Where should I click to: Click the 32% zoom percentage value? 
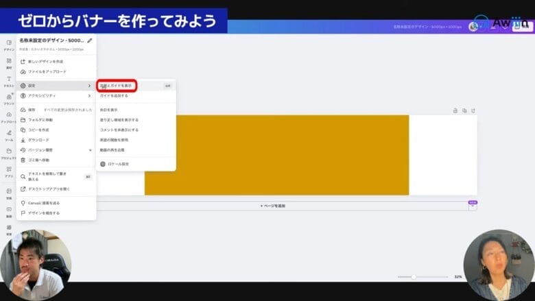[x=458, y=277]
